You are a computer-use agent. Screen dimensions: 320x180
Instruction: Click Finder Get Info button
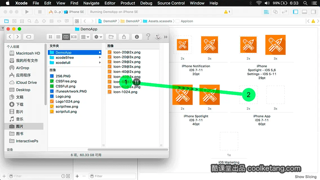137,37
